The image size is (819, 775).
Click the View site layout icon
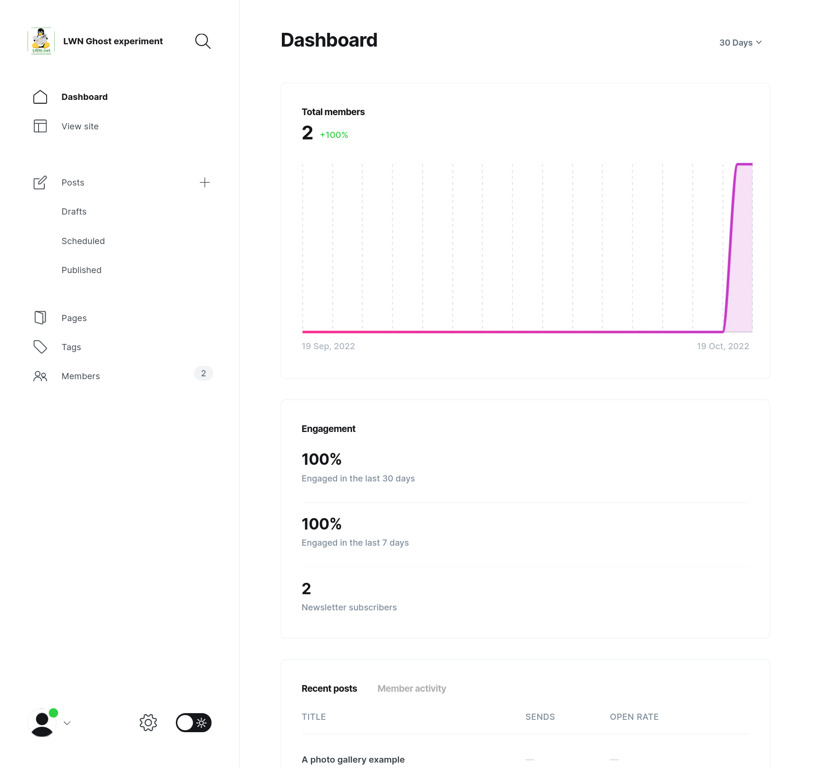pyautogui.click(x=40, y=126)
